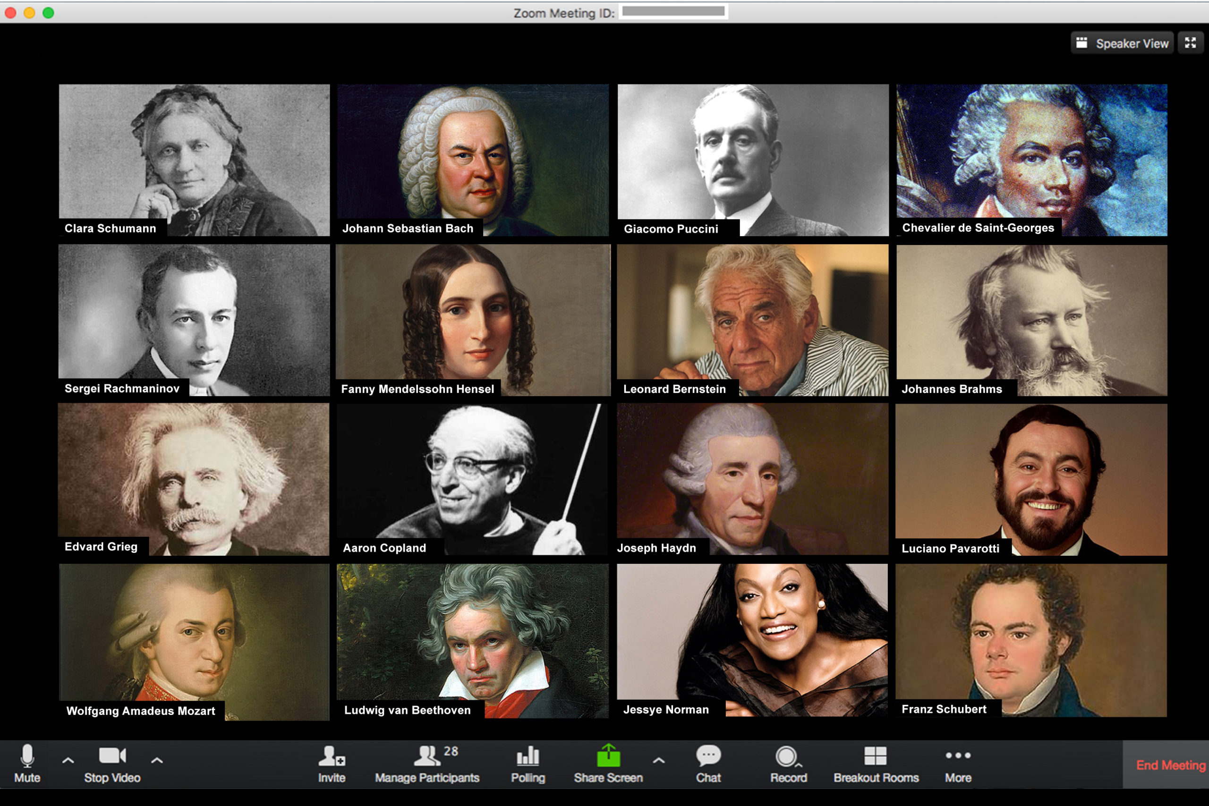
Task: Mute the microphone
Action: (x=27, y=764)
